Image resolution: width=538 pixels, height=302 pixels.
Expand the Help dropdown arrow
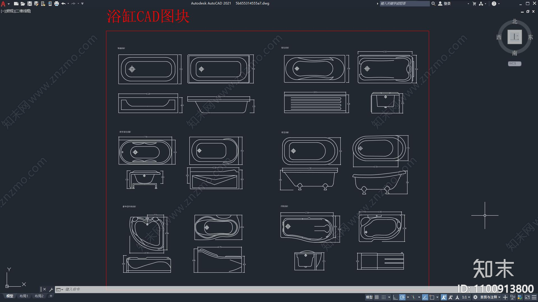(499, 4)
